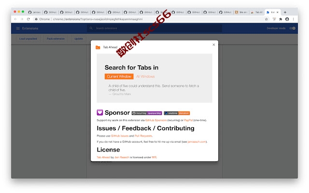Click the magnifier icon in search extensions

[91, 28]
